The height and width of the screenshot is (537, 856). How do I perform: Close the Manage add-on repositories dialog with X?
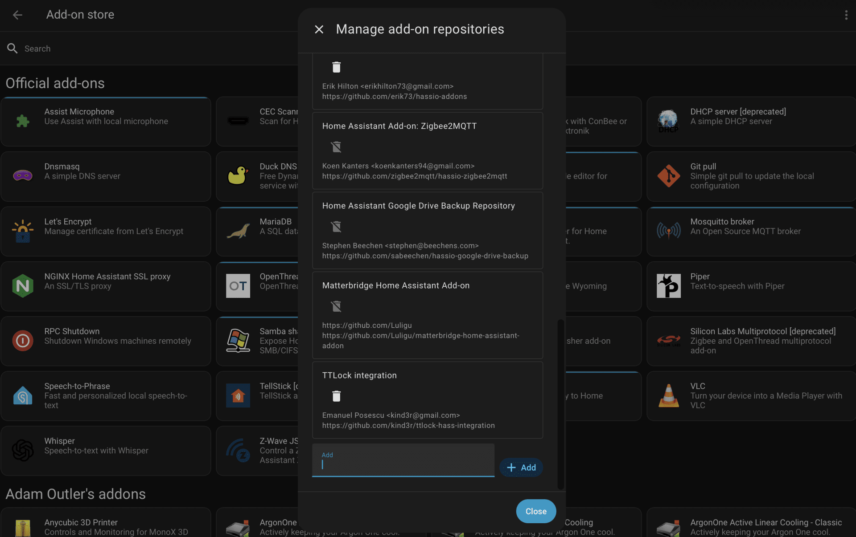point(319,29)
